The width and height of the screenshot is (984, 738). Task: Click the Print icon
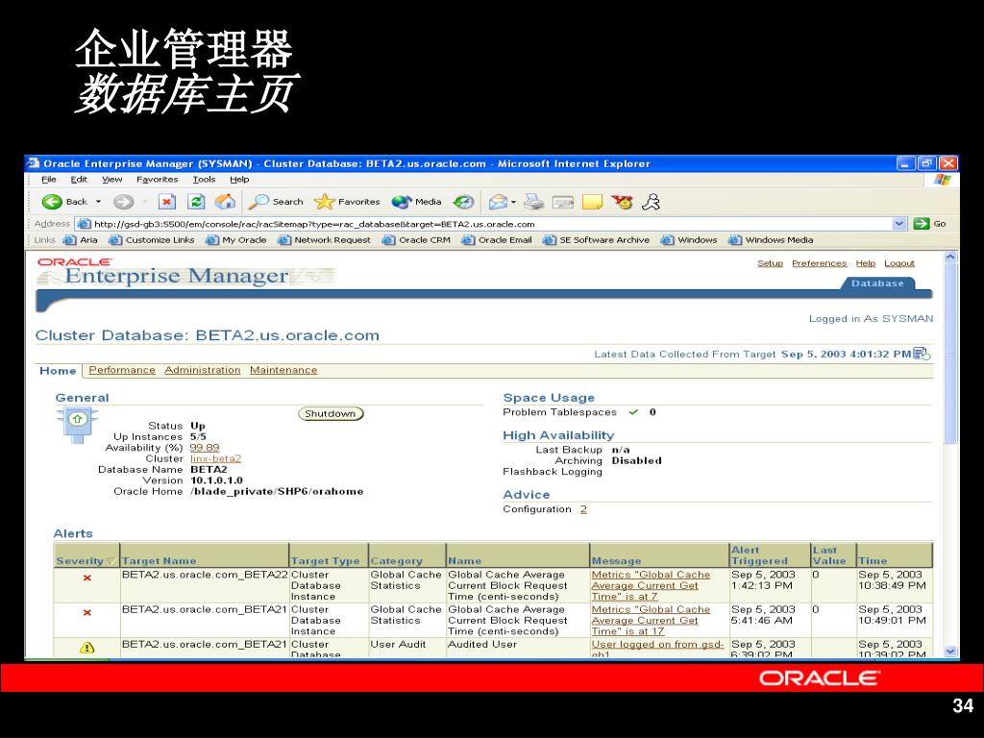[533, 202]
